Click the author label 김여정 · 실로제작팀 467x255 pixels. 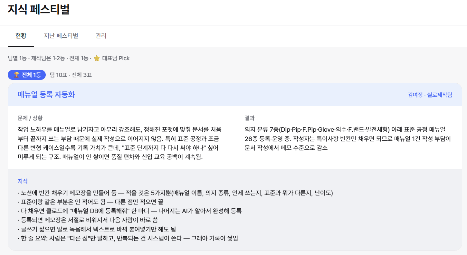[430, 95]
